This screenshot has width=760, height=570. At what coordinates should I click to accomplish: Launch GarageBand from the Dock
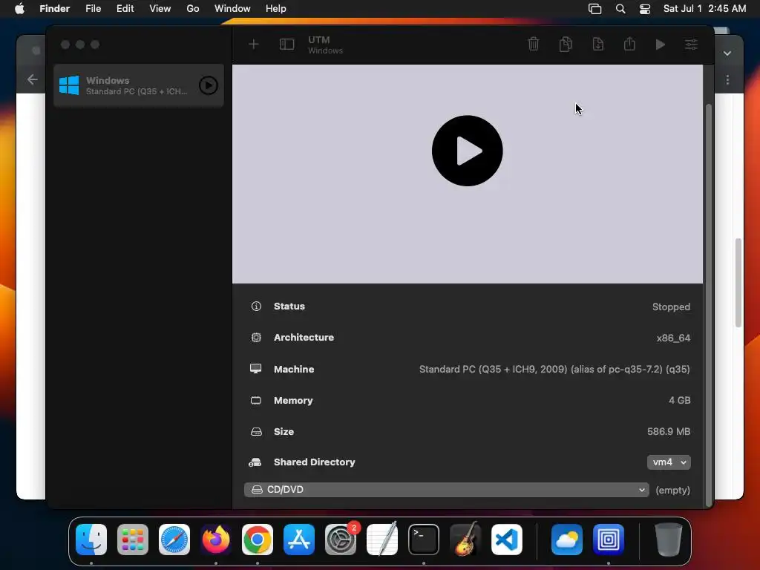[x=465, y=539]
